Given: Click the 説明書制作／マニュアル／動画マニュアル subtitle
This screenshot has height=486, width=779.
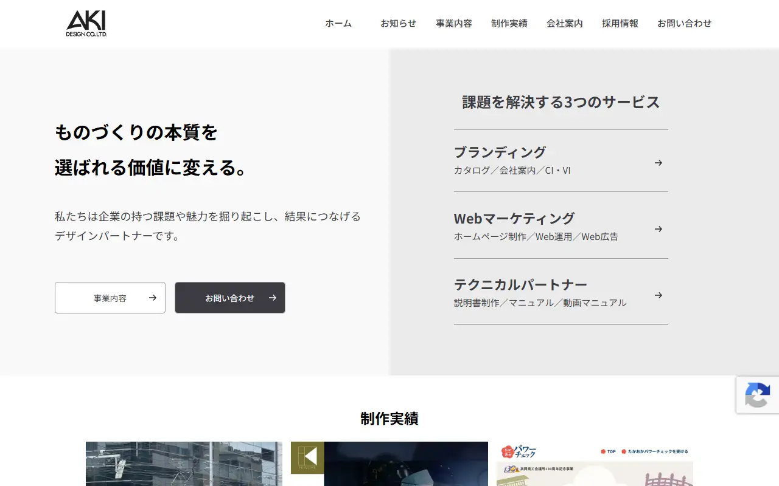Looking at the screenshot, I should (540, 303).
